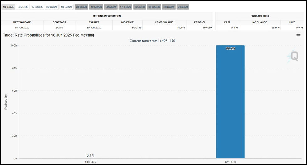Open the 18 Mar26 meeting tab

(x=96, y=7)
